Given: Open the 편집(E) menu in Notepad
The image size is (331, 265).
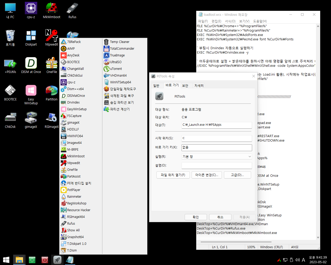Looking at the screenshot, I should (x=216, y=21).
